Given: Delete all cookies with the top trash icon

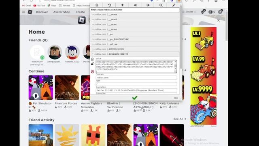Looking at the screenshot, I should (97, 5).
